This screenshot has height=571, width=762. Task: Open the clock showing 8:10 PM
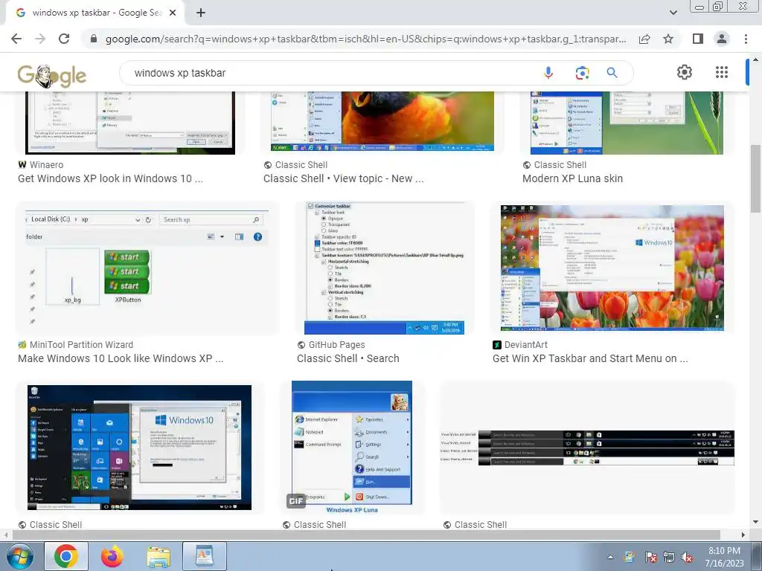724,557
